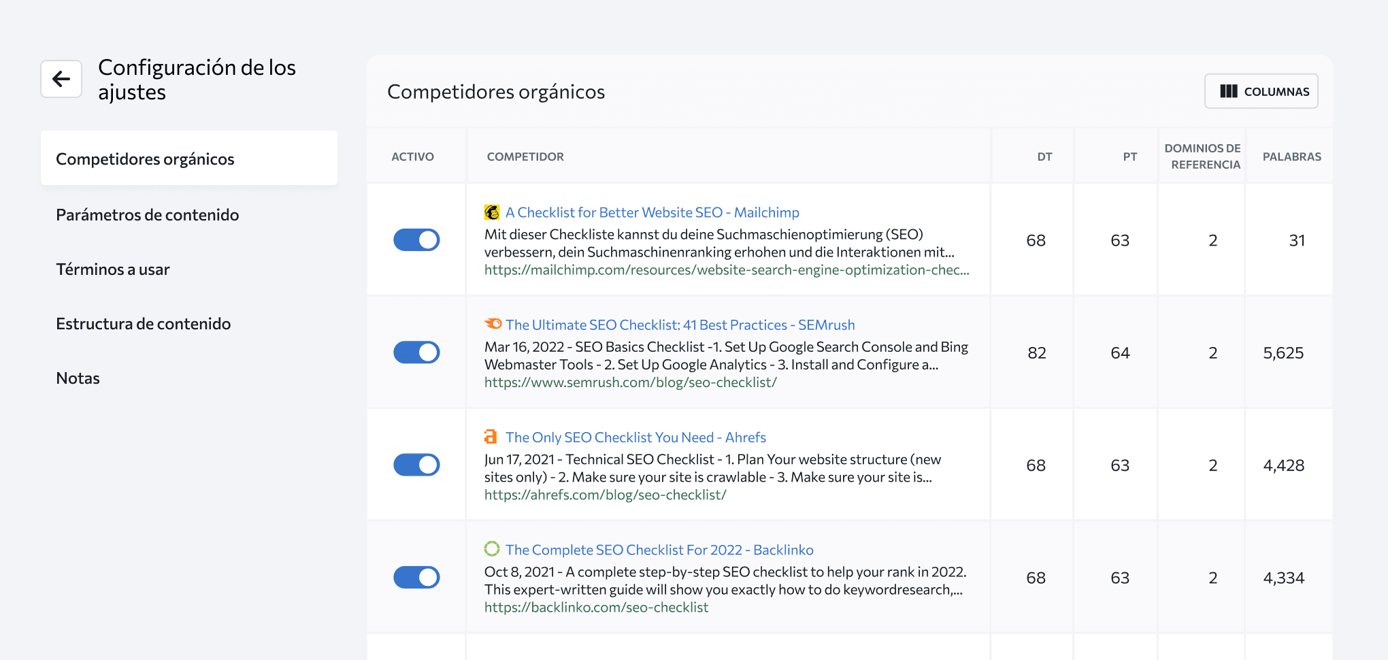Open The Only SEO Checklist Ahrefs link

click(x=635, y=437)
